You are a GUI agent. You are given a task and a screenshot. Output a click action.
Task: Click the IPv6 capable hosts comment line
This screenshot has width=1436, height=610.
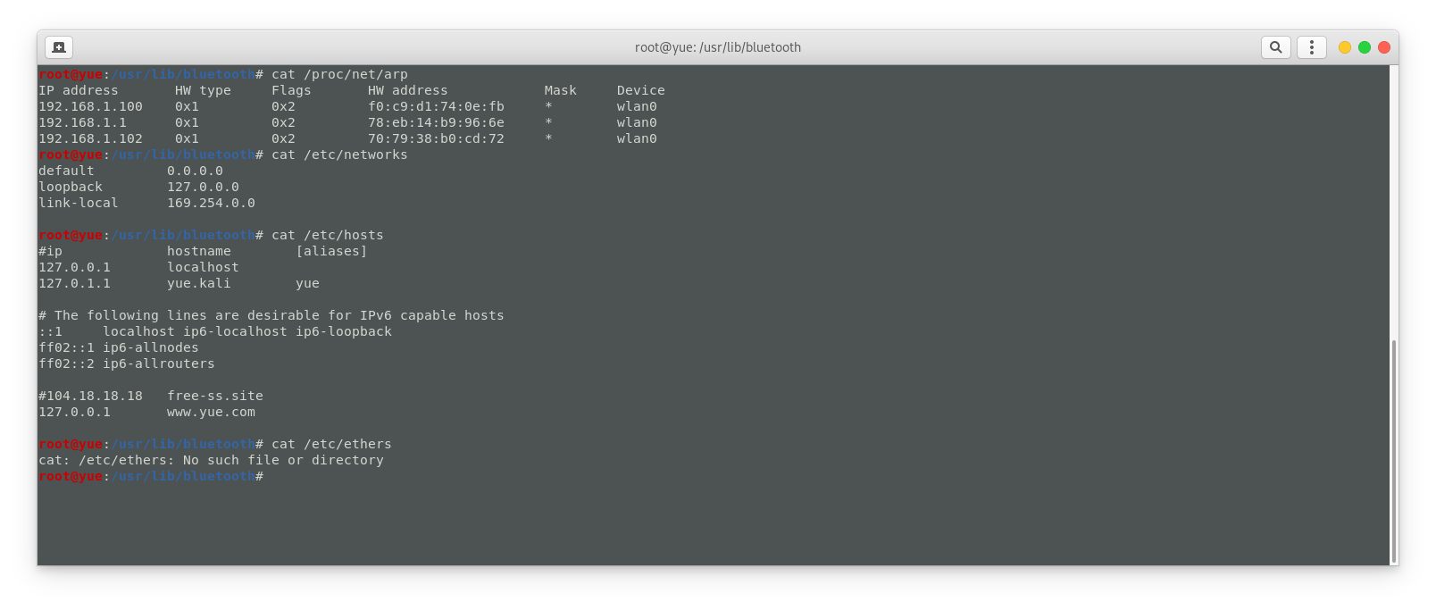pyautogui.click(x=271, y=315)
